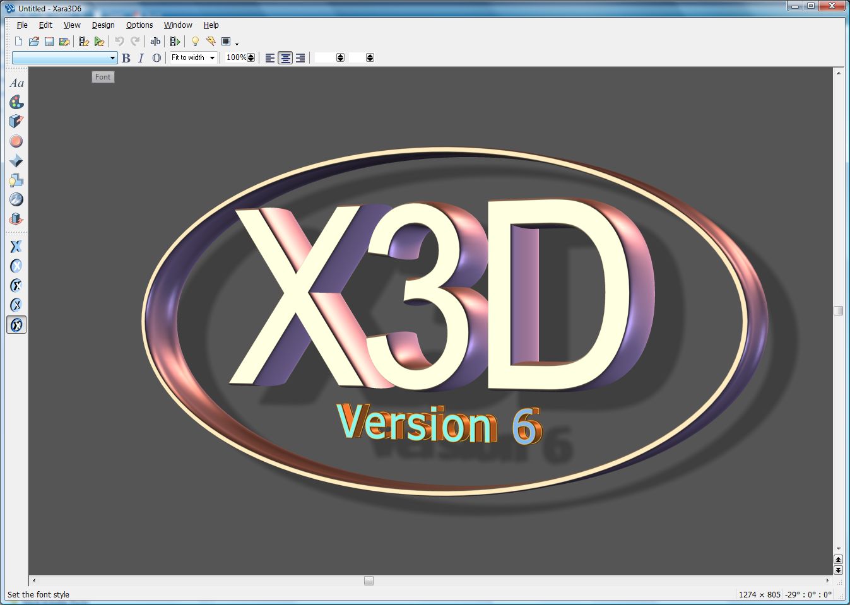Viewport: 850px width, 605px height.
Task: Click the horizontal scrollbar thumb
Action: click(x=368, y=580)
